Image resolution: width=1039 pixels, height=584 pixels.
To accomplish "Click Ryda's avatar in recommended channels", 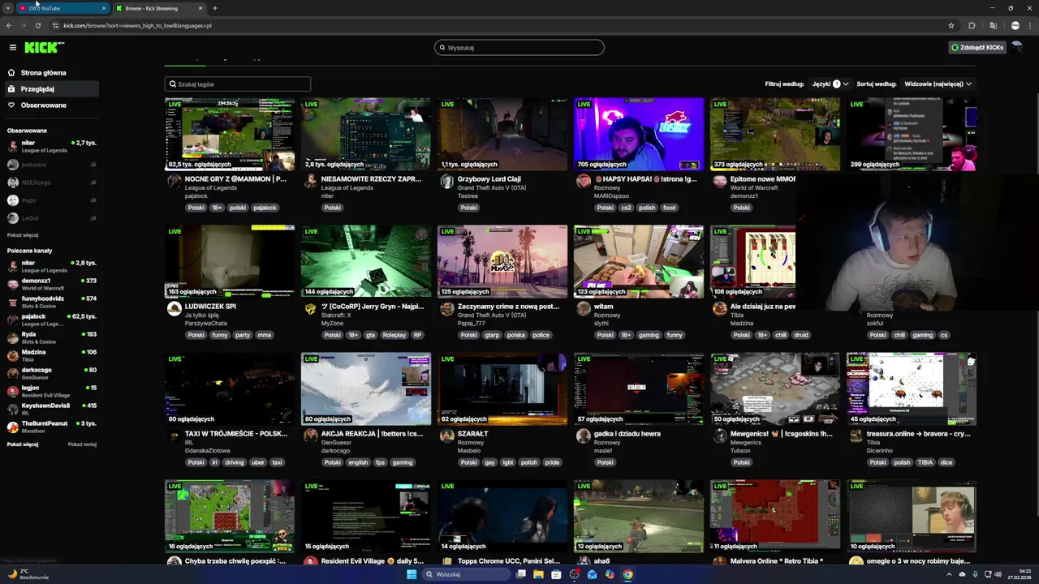I will 13,337.
